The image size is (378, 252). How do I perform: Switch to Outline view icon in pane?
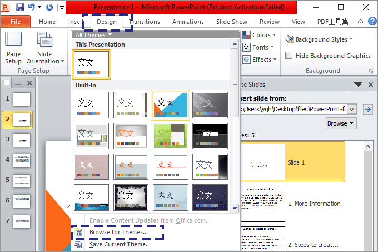18,82
